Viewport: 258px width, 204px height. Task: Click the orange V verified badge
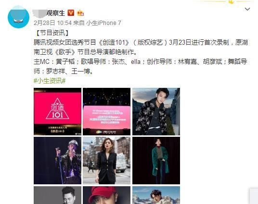(x=71, y=12)
